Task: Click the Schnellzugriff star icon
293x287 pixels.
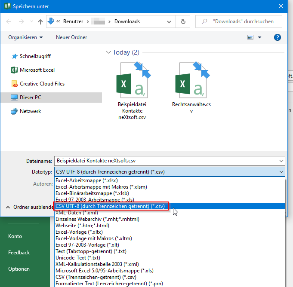Action: (14, 56)
